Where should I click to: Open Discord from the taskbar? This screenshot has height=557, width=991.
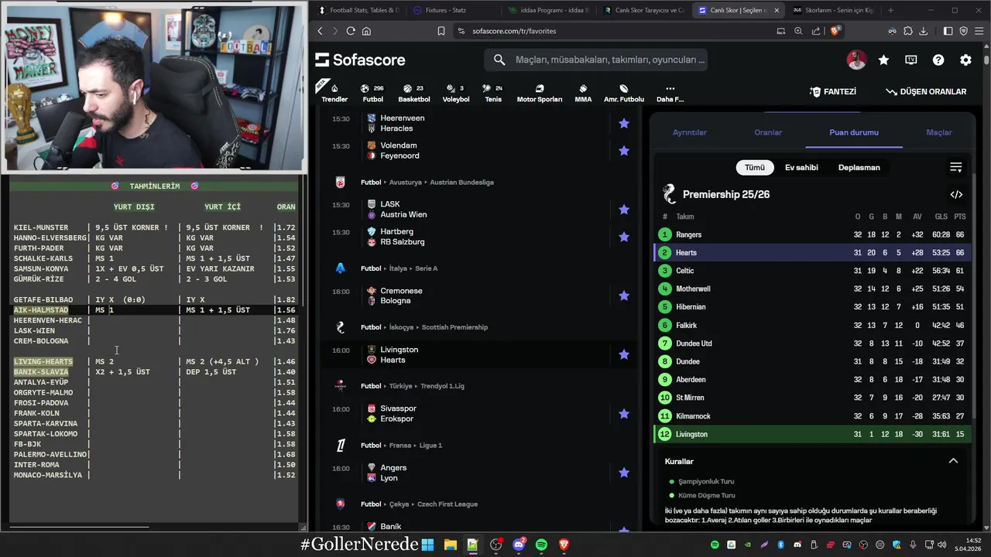pyautogui.click(x=519, y=545)
